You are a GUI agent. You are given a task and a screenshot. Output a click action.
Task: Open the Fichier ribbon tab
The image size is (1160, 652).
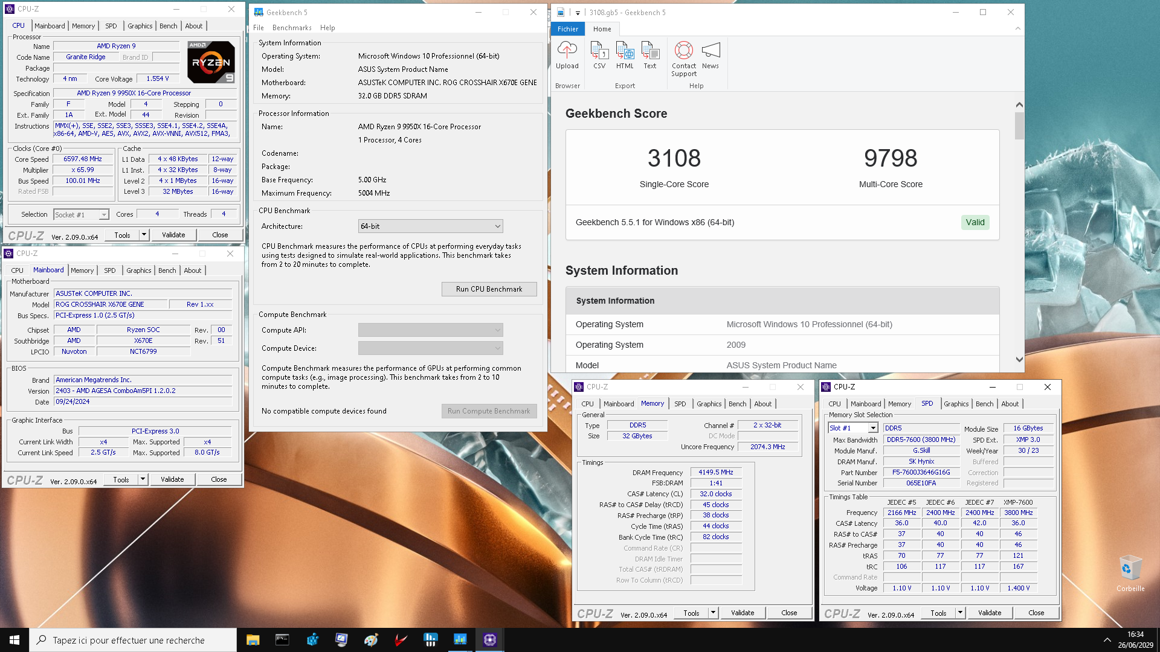[567, 29]
